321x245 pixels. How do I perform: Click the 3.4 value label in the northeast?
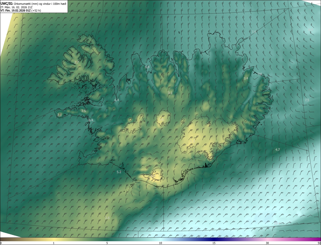[x=246, y=78]
